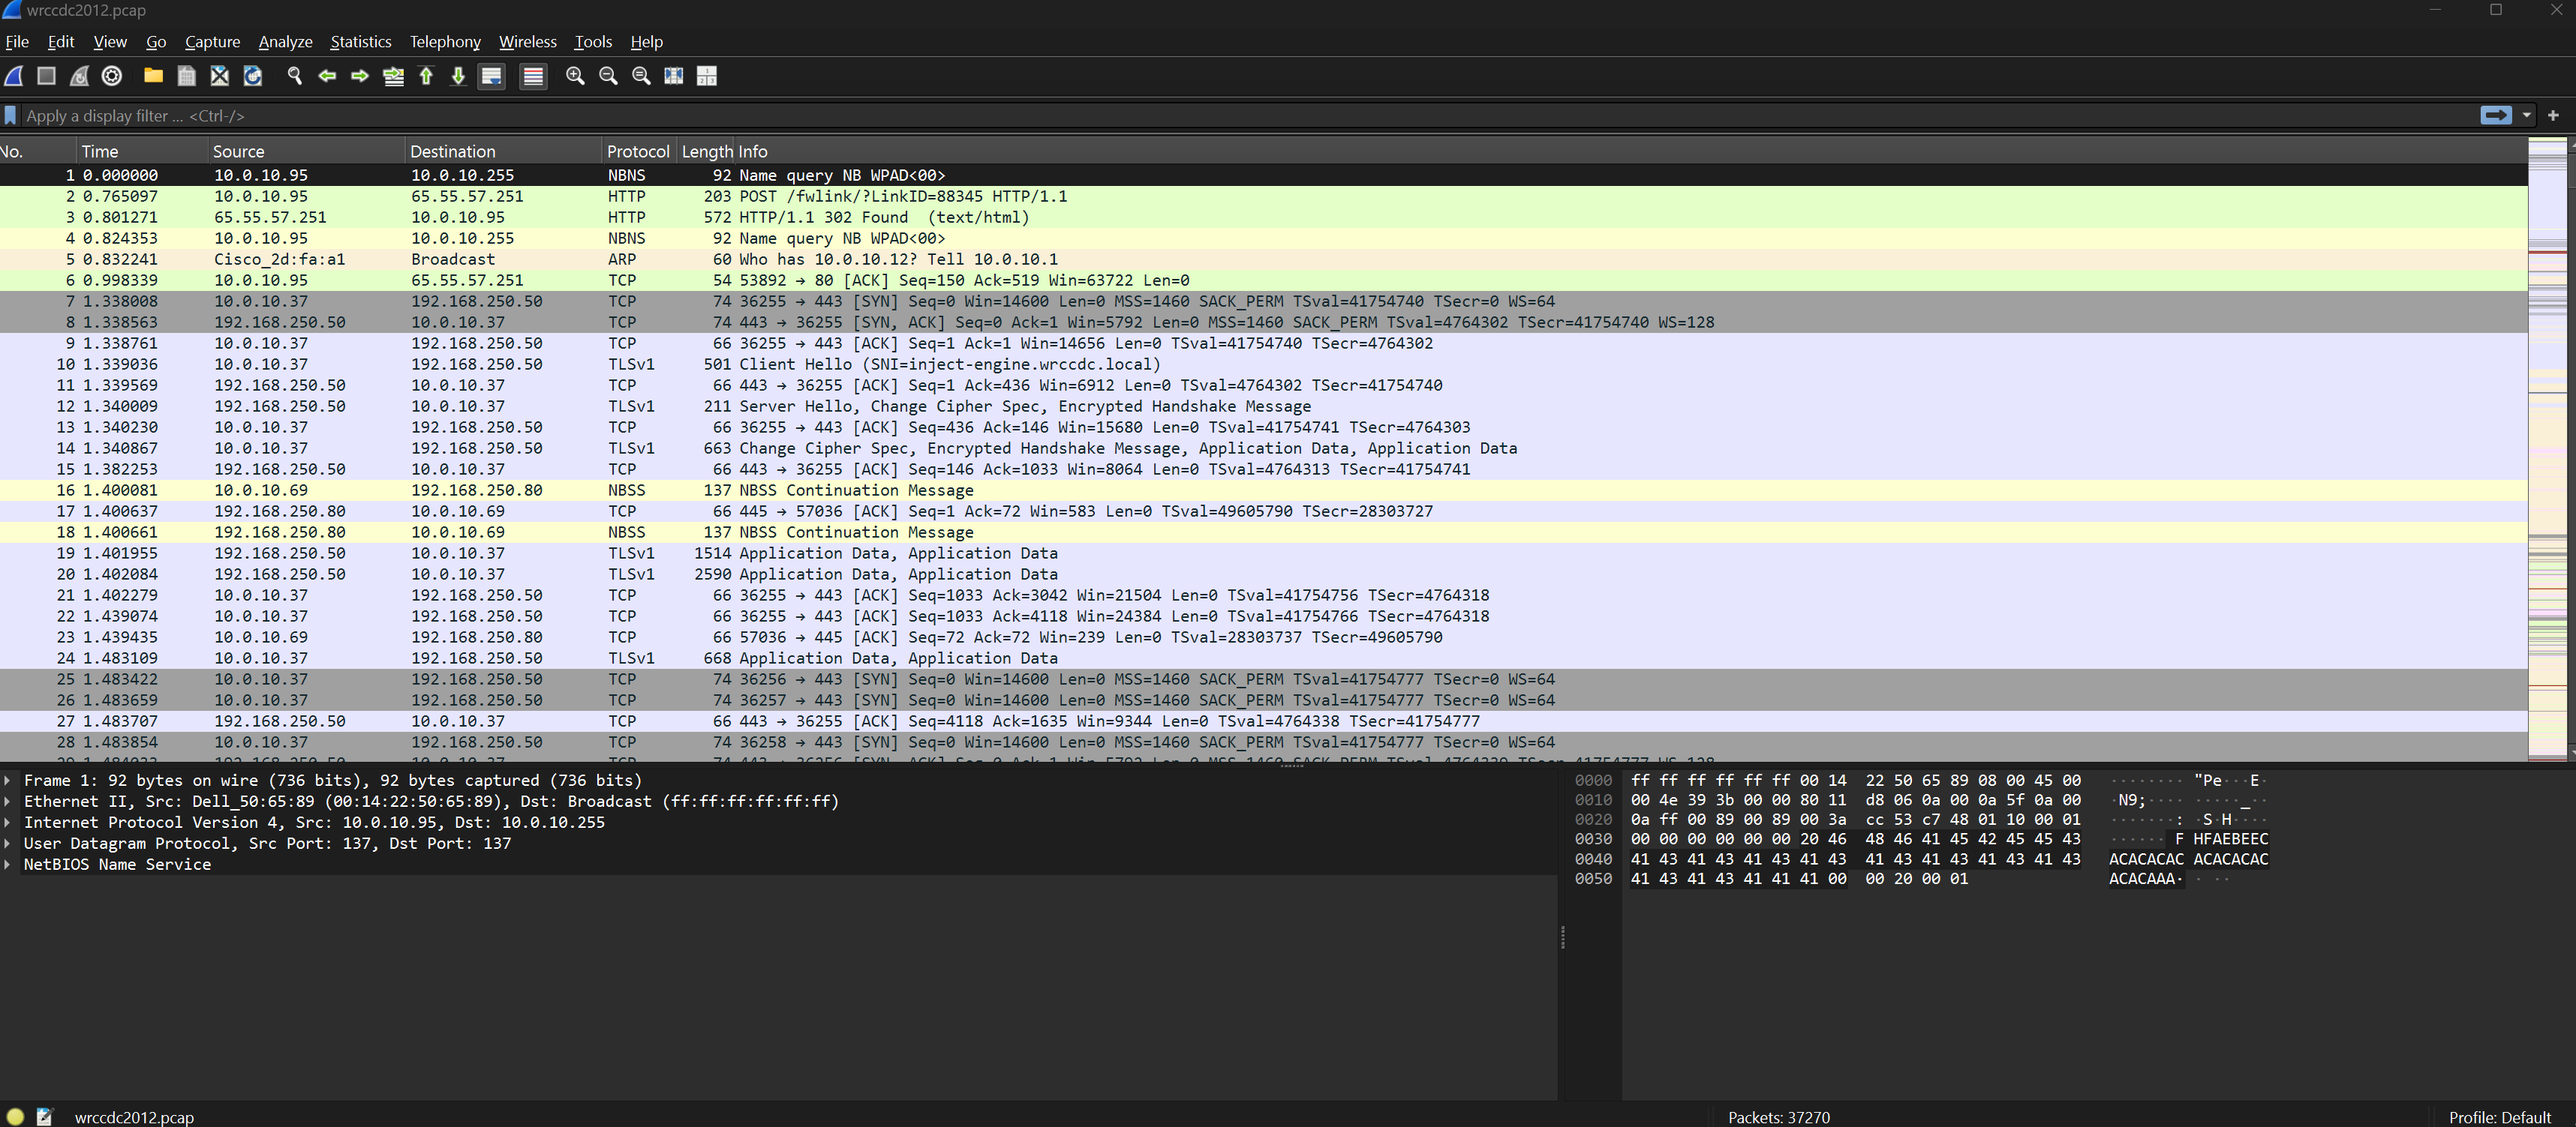
Task: Click the Profile: Default status text
Action: pos(2499,1117)
